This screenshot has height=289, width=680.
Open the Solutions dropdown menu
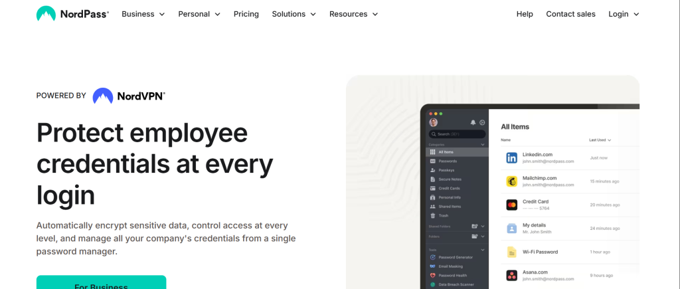pos(294,14)
